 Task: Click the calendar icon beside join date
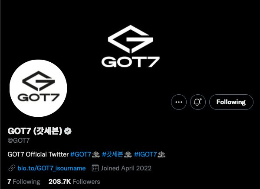[x=95, y=168]
